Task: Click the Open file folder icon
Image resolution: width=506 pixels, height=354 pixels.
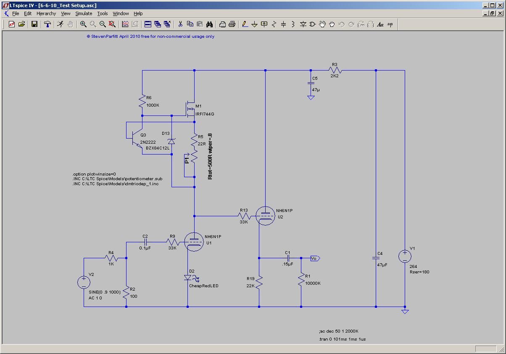Action: (x=21, y=24)
